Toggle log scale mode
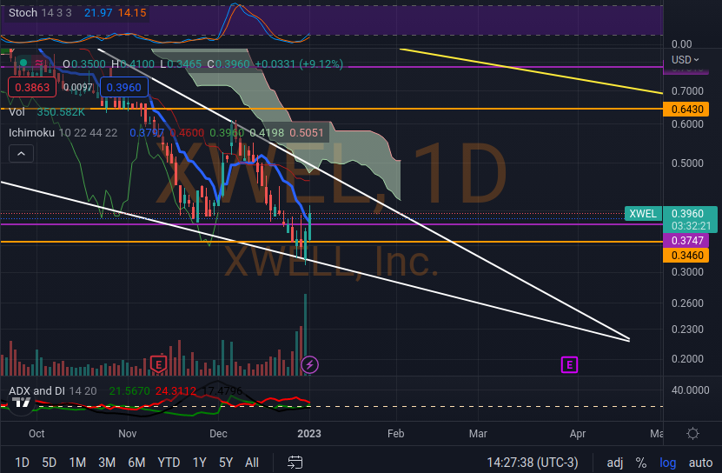The height and width of the screenshot is (473, 722). (x=667, y=462)
